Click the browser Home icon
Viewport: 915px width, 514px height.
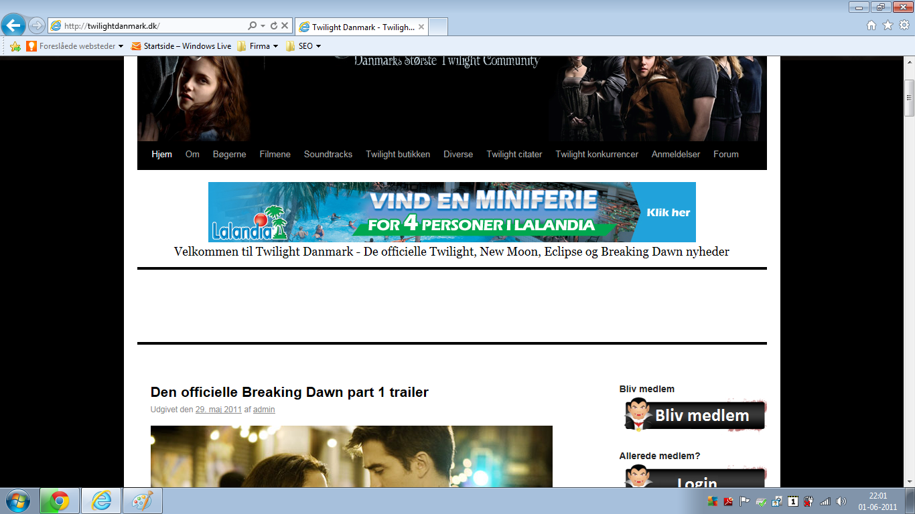871,25
